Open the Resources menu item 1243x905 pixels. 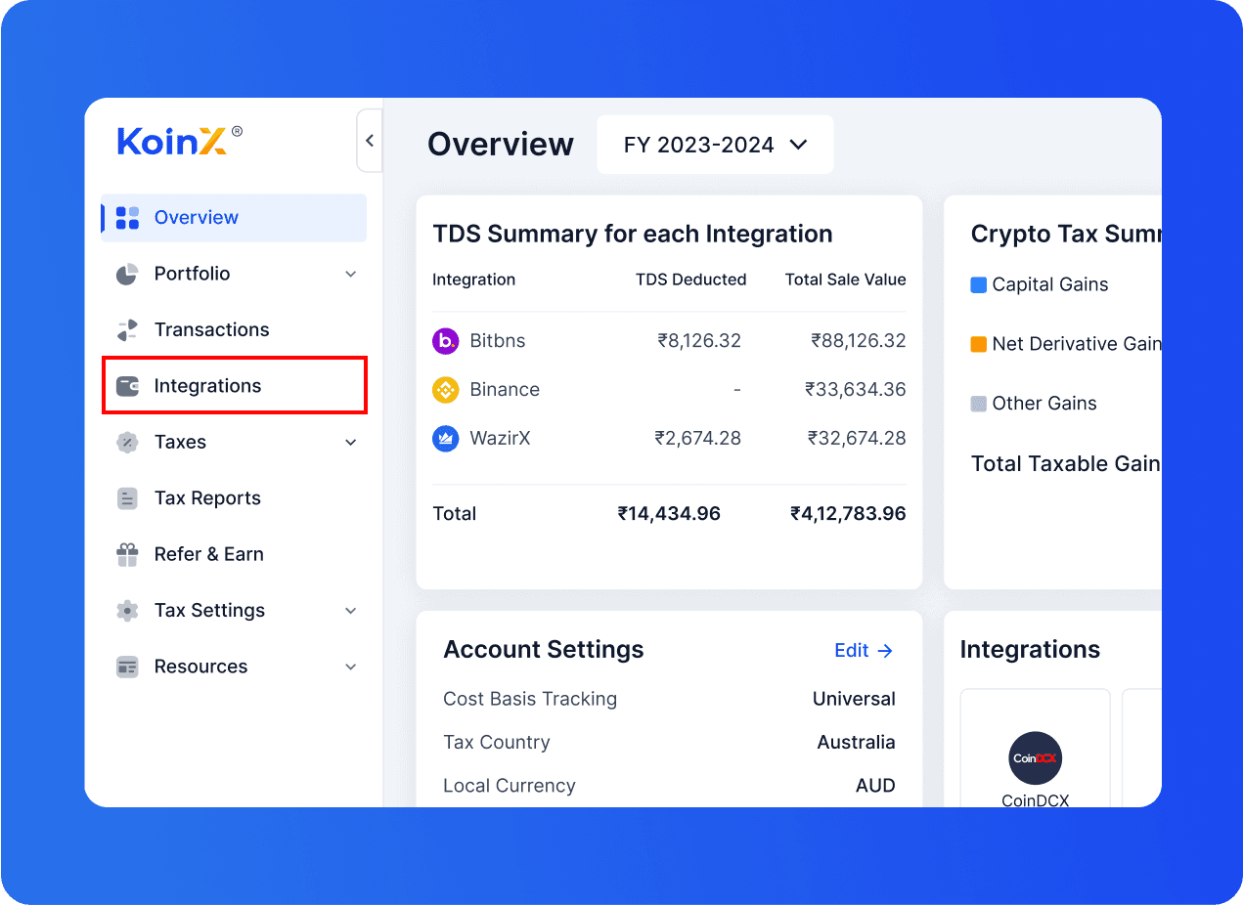pyautogui.click(x=200, y=667)
